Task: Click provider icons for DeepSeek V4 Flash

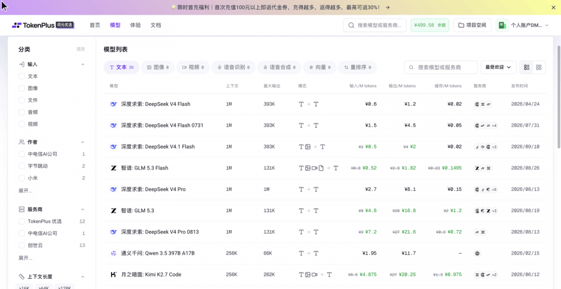Action: [x=483, y=104]
